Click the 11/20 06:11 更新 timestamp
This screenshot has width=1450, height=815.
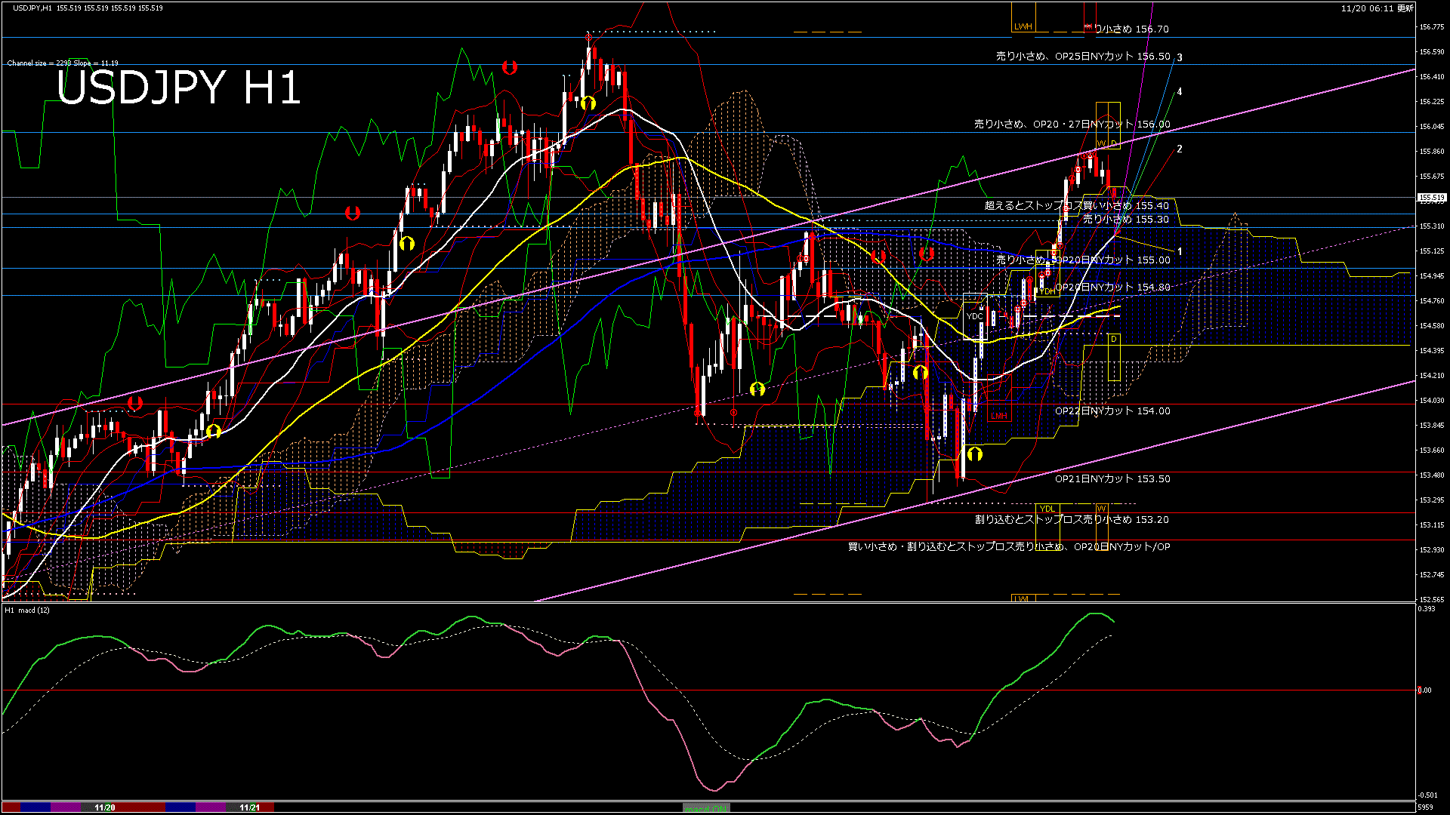click(x=1377, y=8)
